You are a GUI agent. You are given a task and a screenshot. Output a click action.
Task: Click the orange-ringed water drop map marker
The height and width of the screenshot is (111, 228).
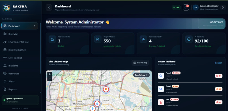pyautogui.click(x=93, y=108)
